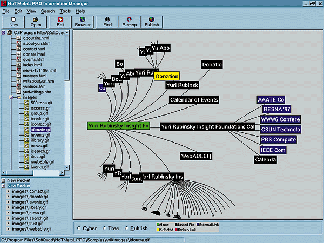Select group.gif in the file tree
324x243 pixels.
(x=39, y=113)
